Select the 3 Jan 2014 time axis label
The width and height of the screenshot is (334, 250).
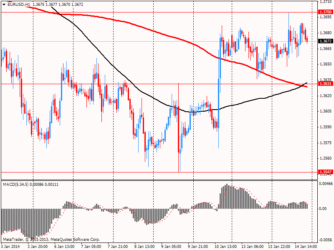(10, 246)
